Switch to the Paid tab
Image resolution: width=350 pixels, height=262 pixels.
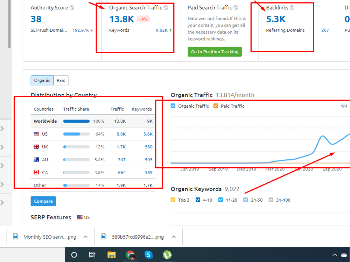(x=61, y=80)
